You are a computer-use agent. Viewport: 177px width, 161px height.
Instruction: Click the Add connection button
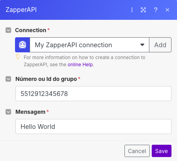click(160, 45)
